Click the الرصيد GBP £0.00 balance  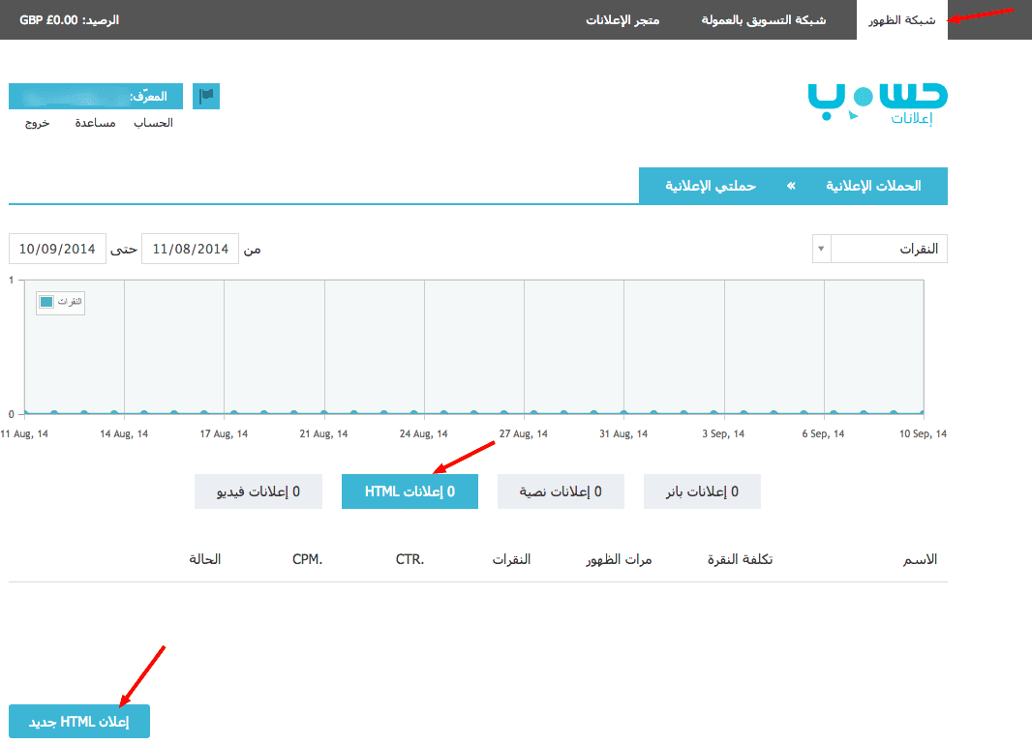(69, 19)
